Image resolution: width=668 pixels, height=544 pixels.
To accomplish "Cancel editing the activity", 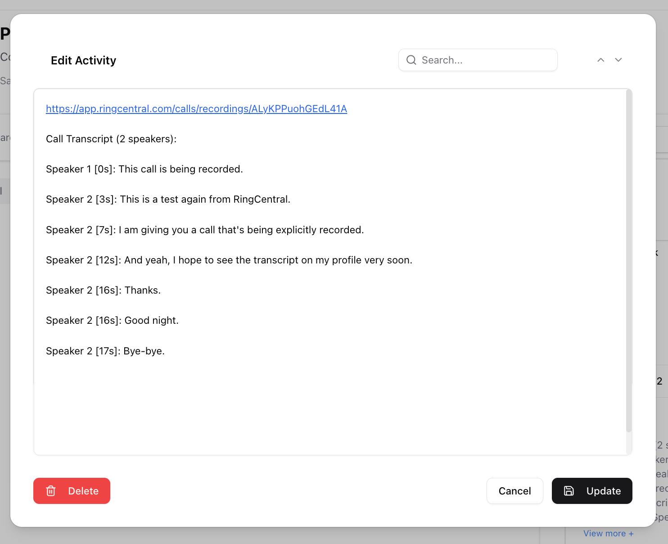I will click(x=515, y=491).
